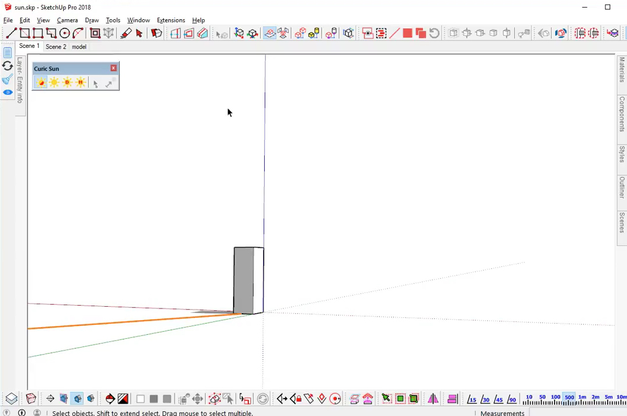The height and width of the screenshot is (416, 627).
Task: Click the solid red square swatch icon
Action: tap(407, 33)
